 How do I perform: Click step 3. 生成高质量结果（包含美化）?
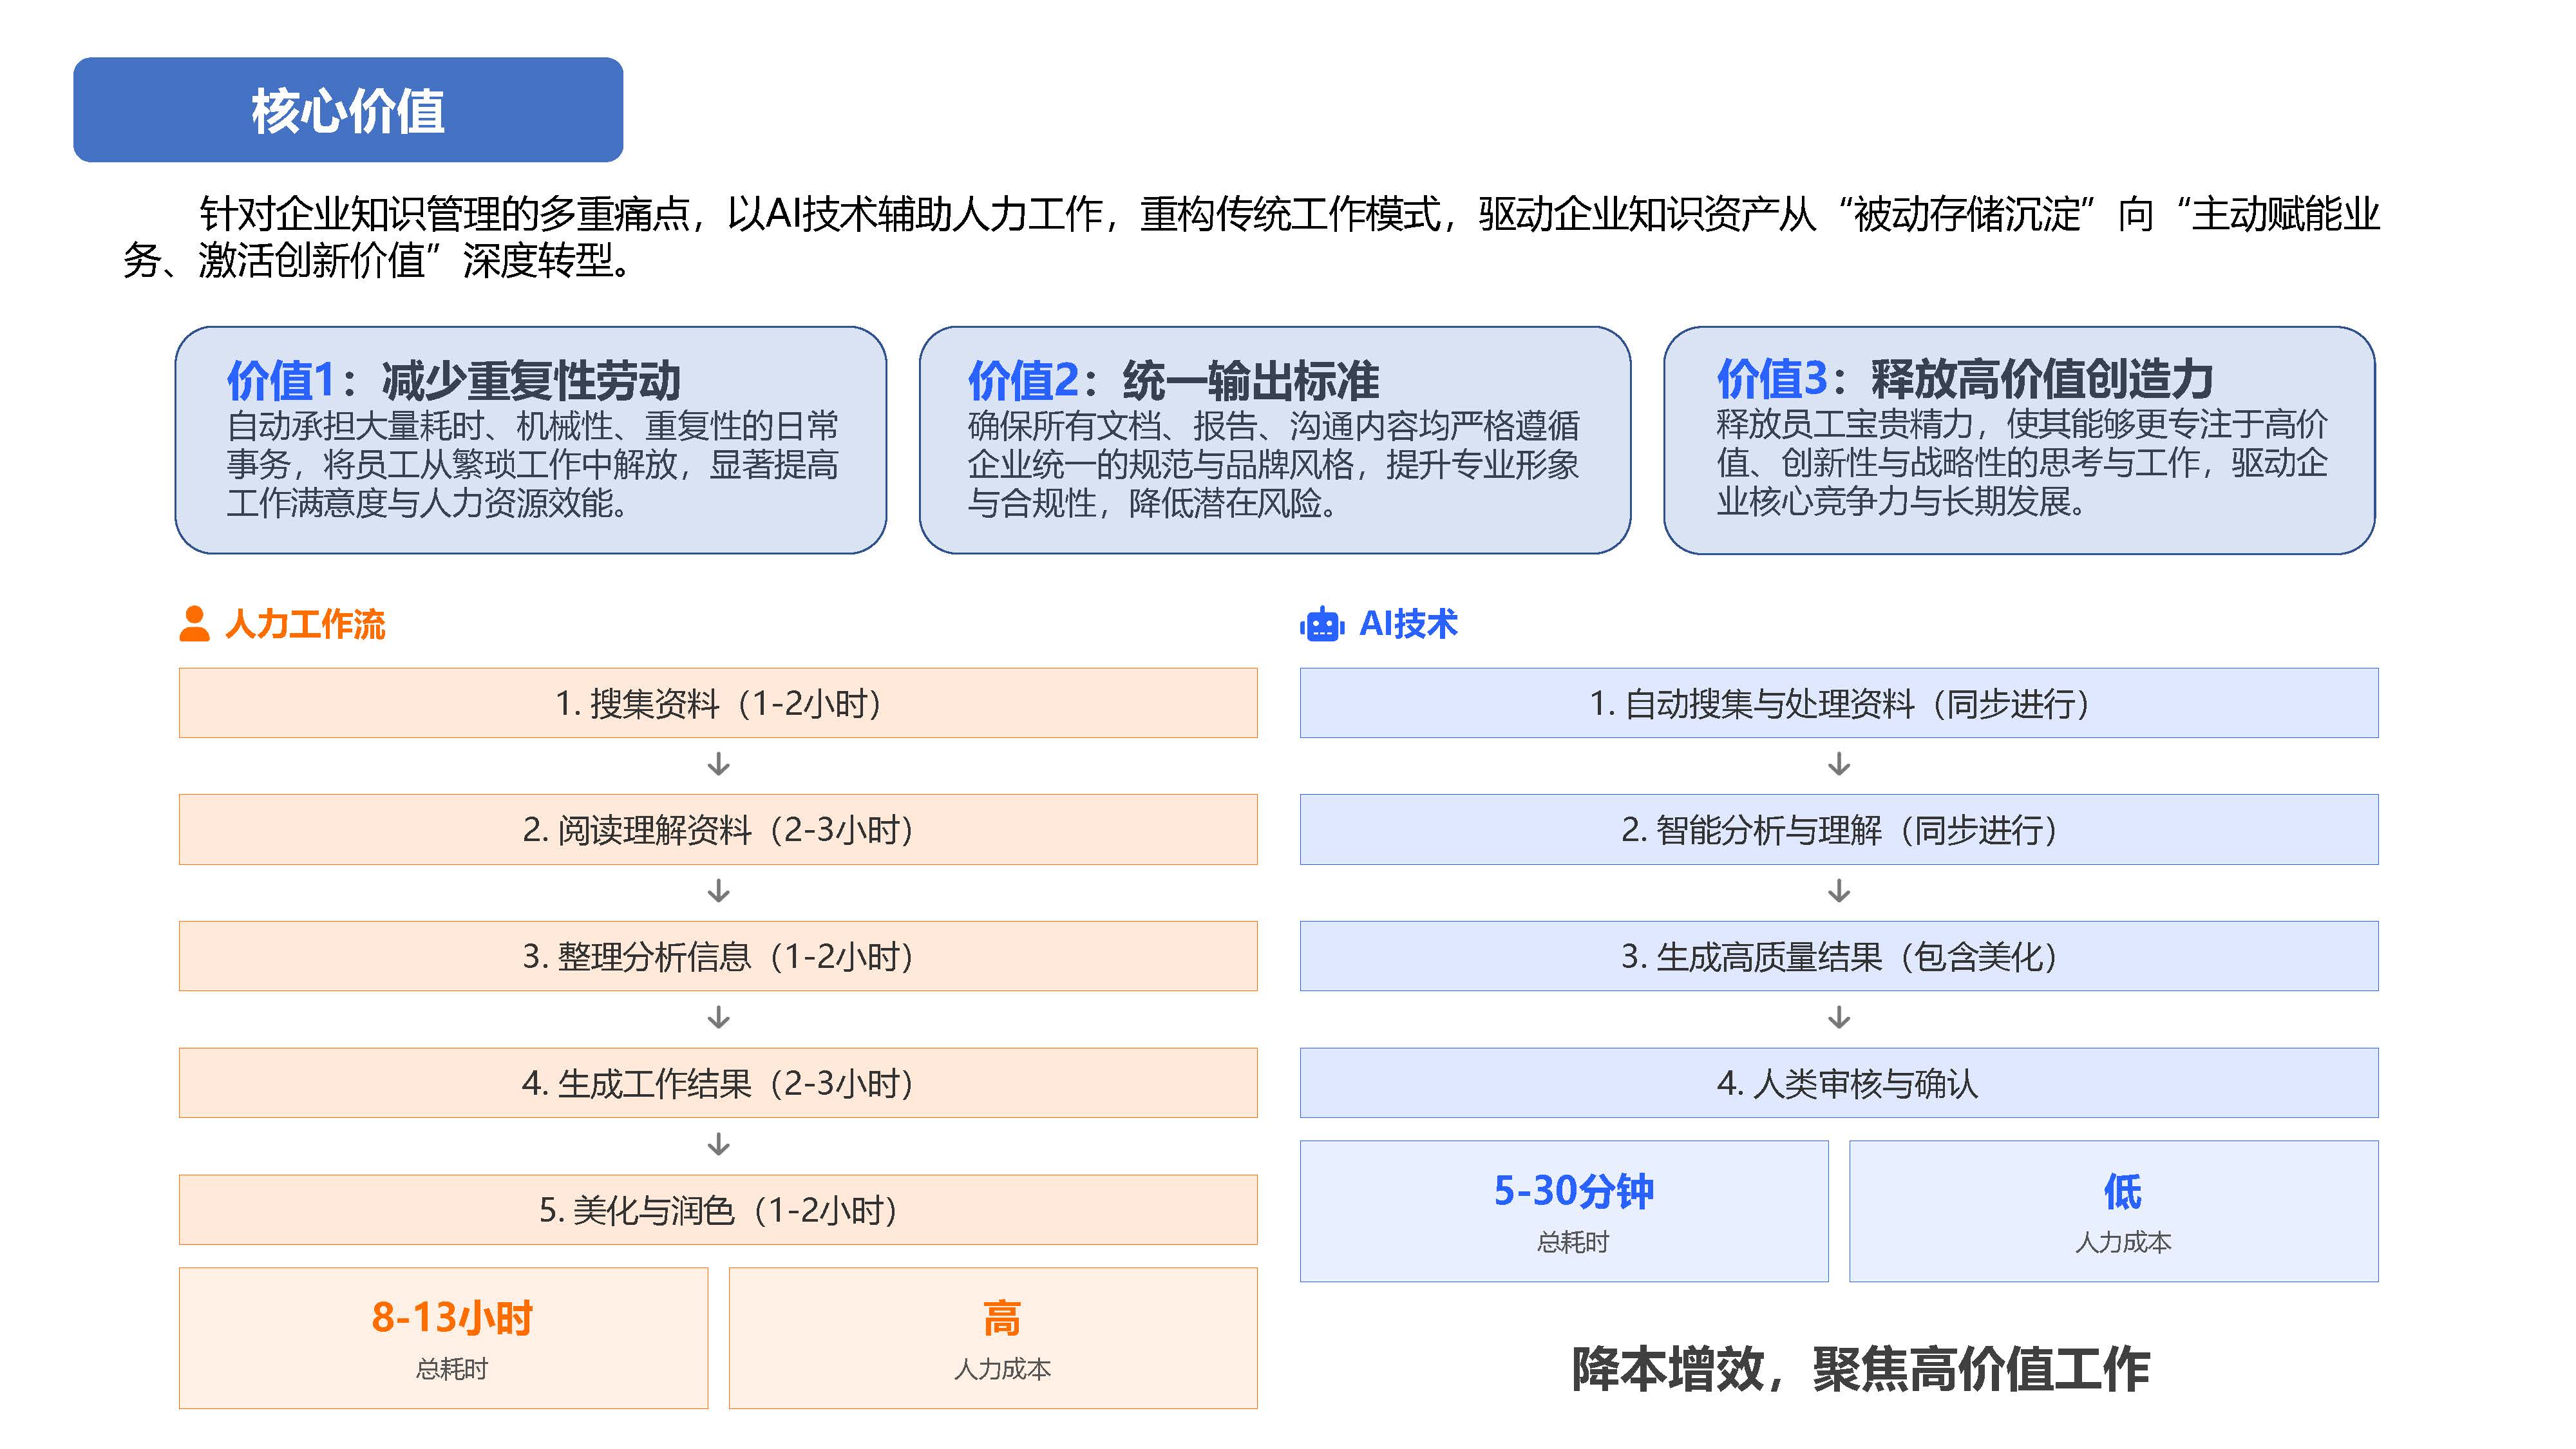pos(1839,956)
